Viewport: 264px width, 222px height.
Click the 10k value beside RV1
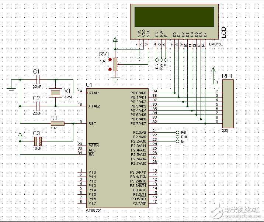click(103, 61)
